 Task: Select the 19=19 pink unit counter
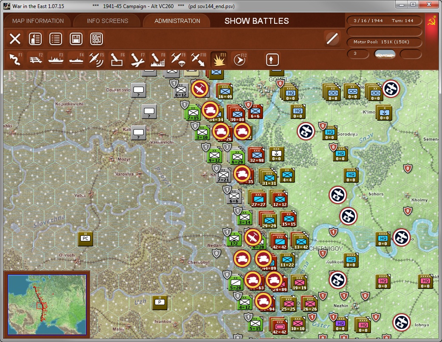299,283
